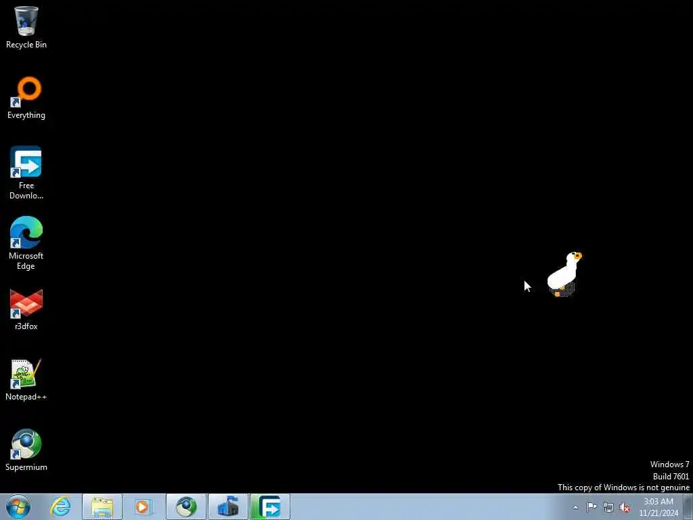Open the network status tray icon
Screen dimensions: 693x520
click(608, 507)
